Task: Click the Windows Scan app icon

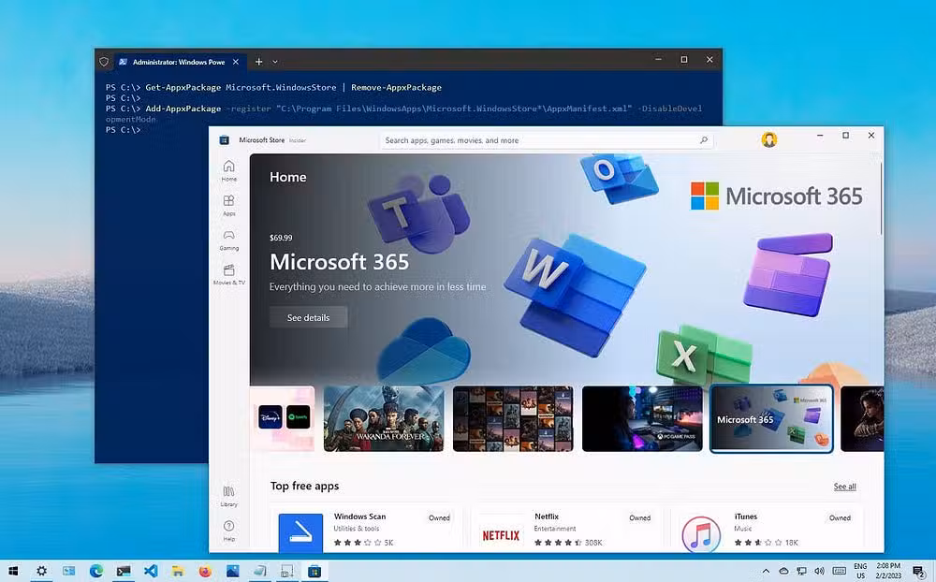Action: coord(300,531)
